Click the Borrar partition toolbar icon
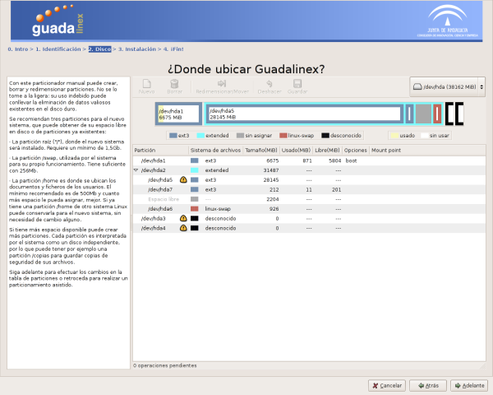 pyautogui.click(x=174, y=86)
